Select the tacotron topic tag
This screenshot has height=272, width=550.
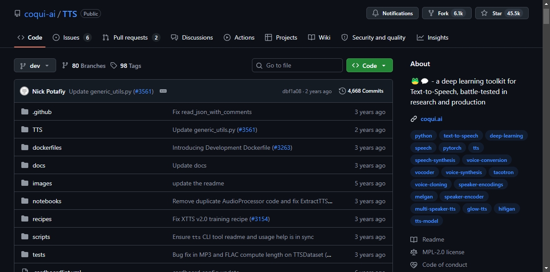point(503,172)
